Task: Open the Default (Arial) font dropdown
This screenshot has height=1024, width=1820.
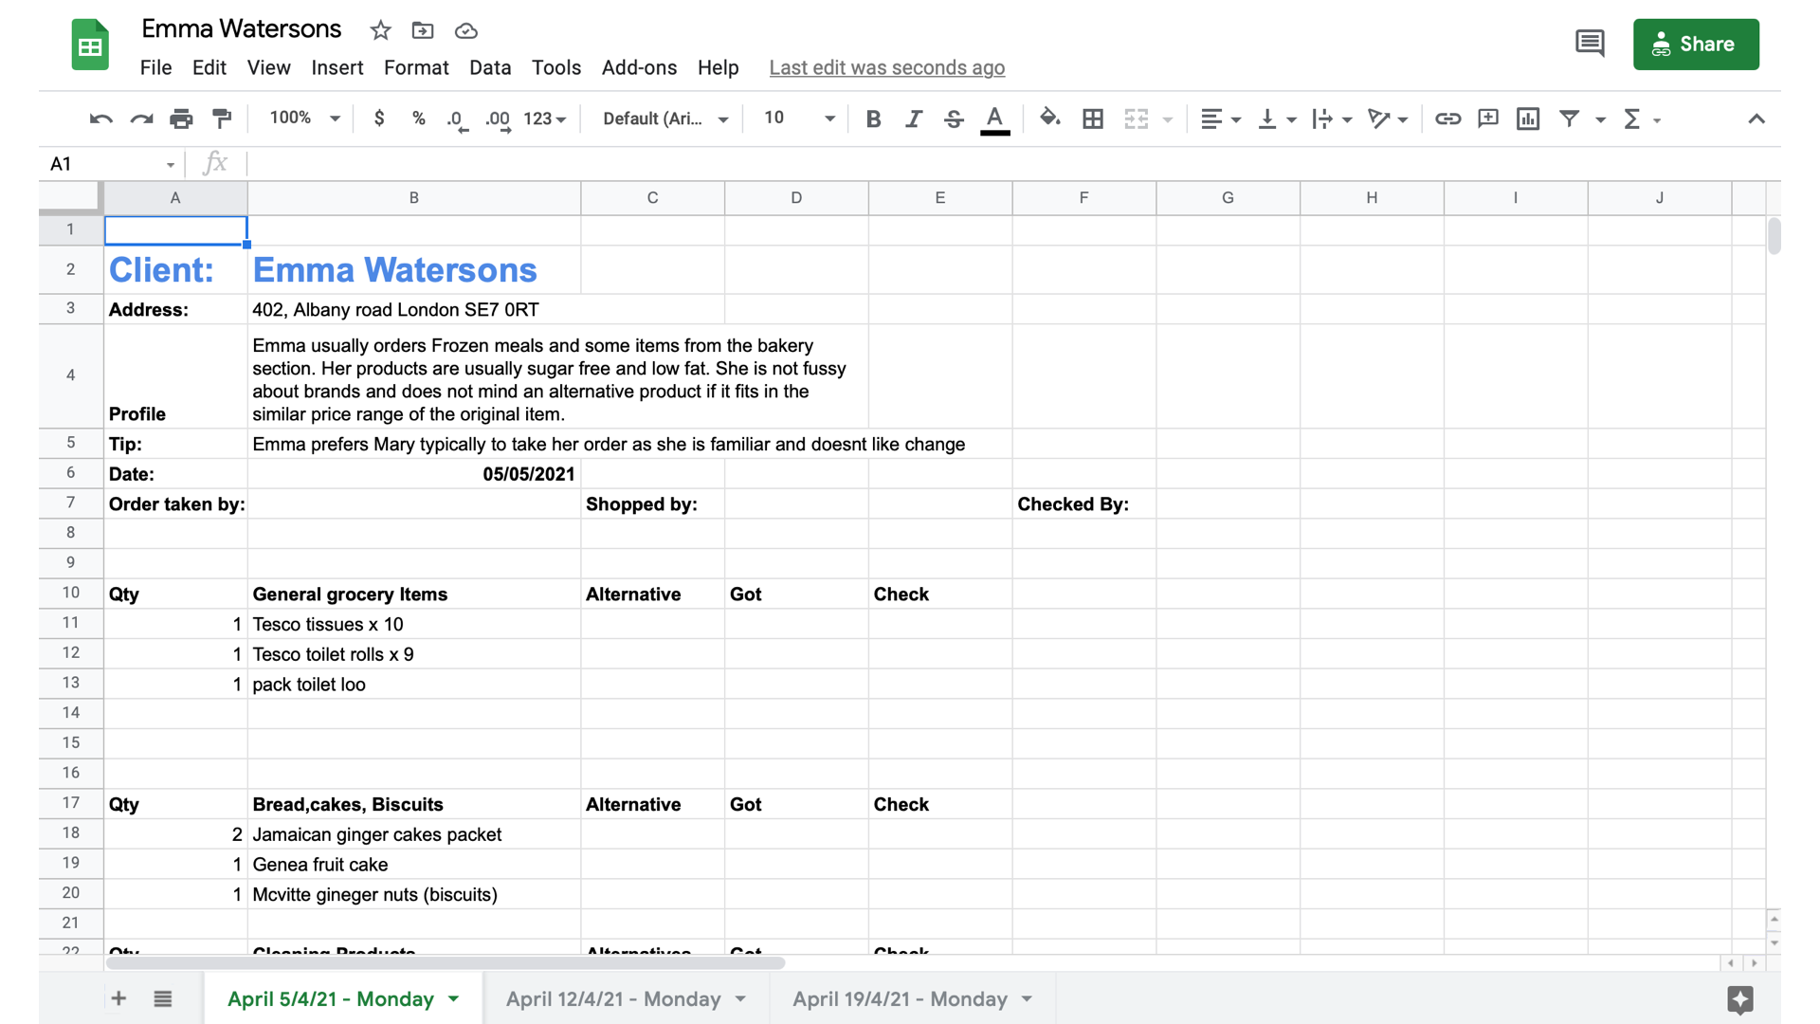Action: click(665, 119)
